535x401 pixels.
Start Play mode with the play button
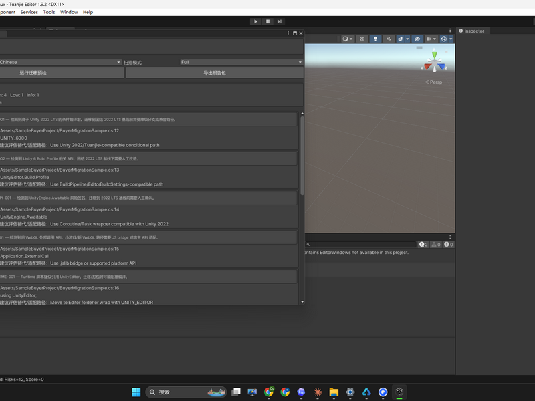click(255, 21)
